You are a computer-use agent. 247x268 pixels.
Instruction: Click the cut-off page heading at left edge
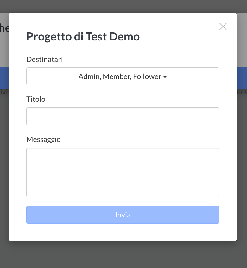[4, 28]
